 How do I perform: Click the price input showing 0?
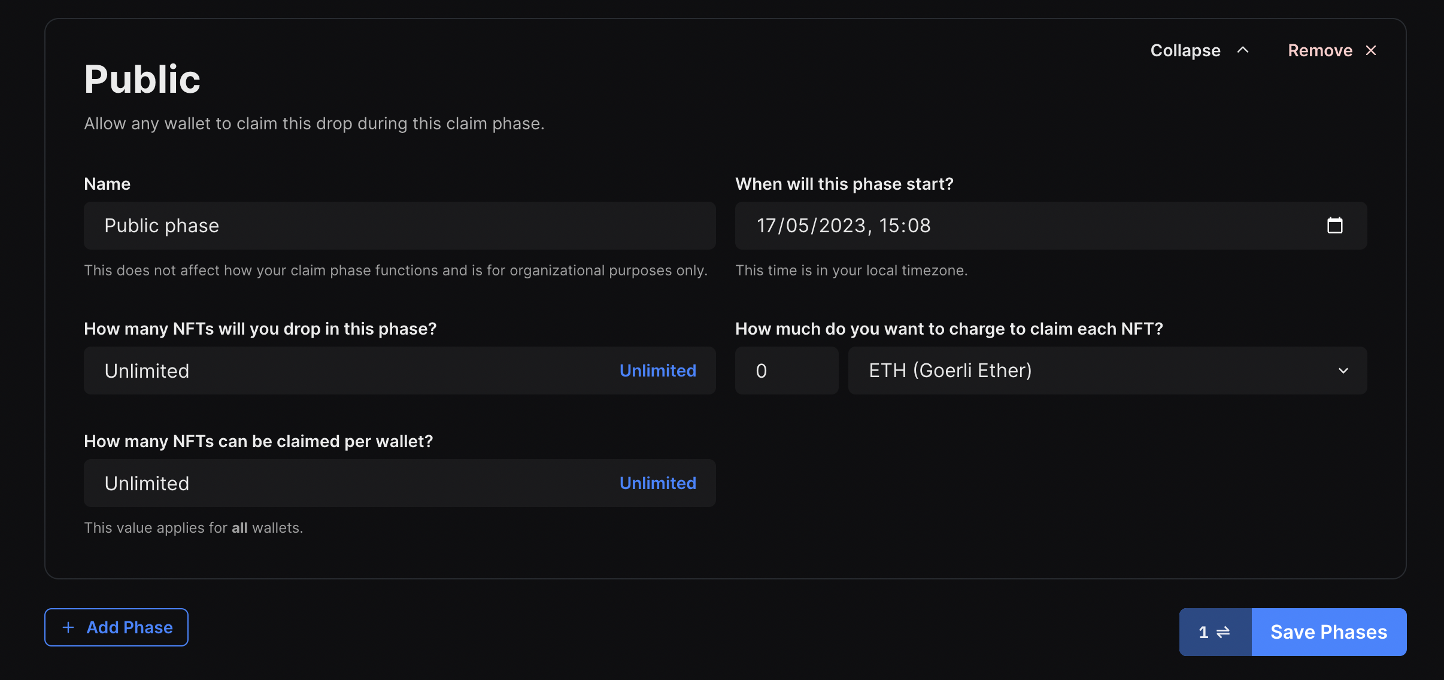click(786, 371)
